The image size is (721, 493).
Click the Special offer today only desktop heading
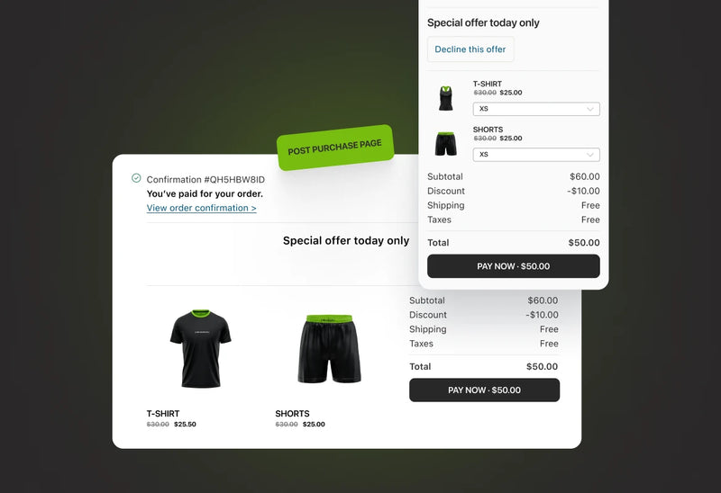point(346,240)
